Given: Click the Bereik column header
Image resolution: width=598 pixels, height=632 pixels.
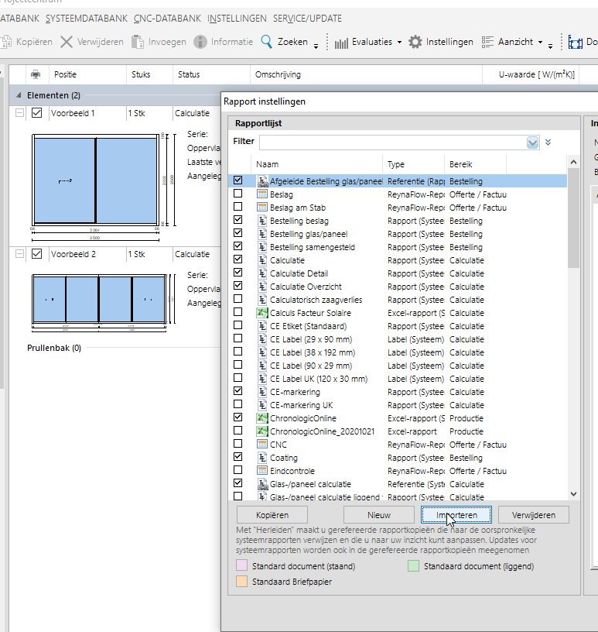Looking at the screenshot, I should pos(476,164).
